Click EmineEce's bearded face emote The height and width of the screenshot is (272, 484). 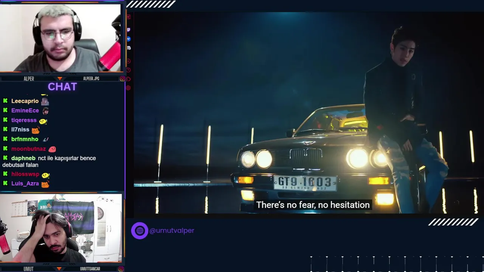click(45, 111)
